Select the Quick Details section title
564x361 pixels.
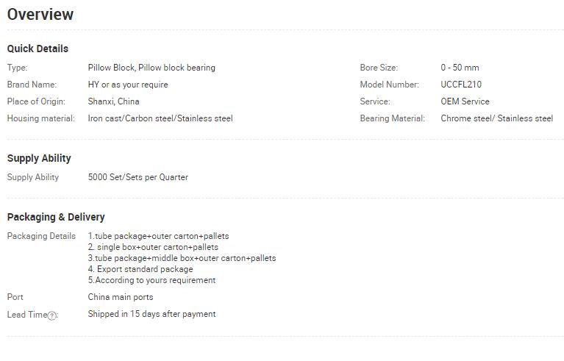(x=38, y=49)
